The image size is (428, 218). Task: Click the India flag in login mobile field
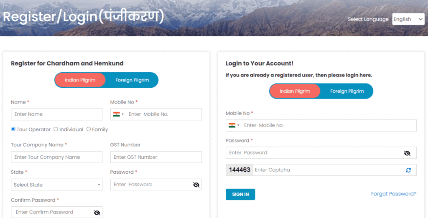point(232,125)
